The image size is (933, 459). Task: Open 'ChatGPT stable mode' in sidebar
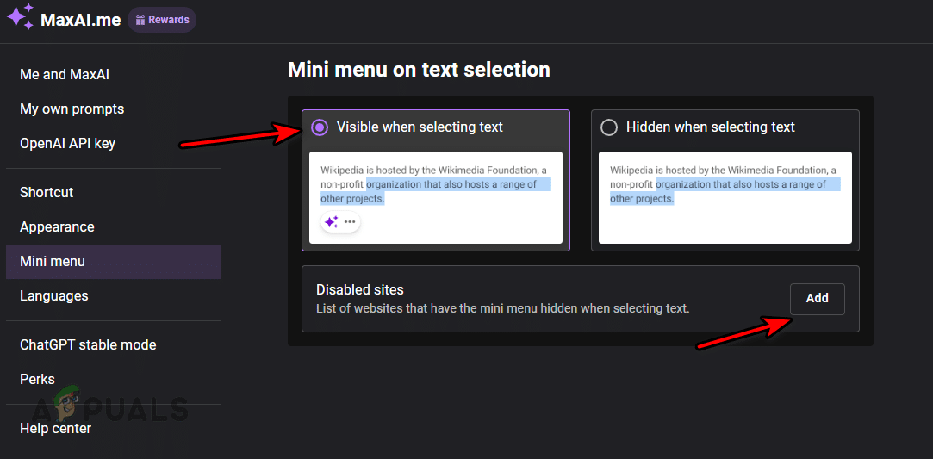pos(88,345)
